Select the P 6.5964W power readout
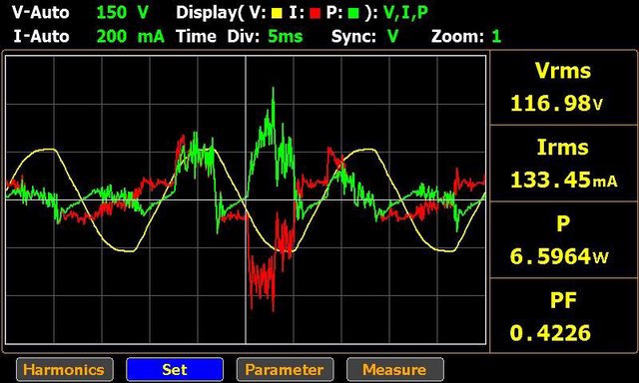The width and height of the screenshot is (639, 383). click(563, 240)
